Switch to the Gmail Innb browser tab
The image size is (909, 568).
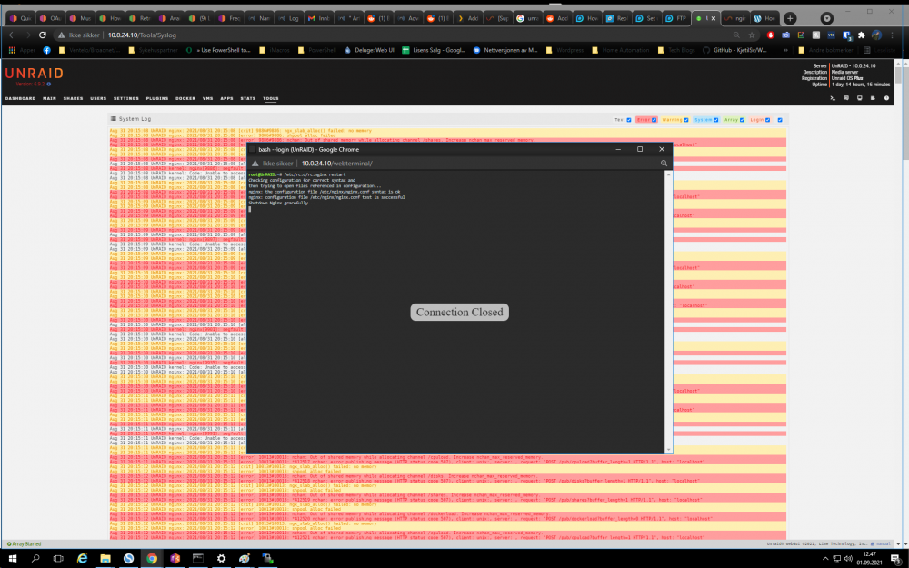(319, 18)
